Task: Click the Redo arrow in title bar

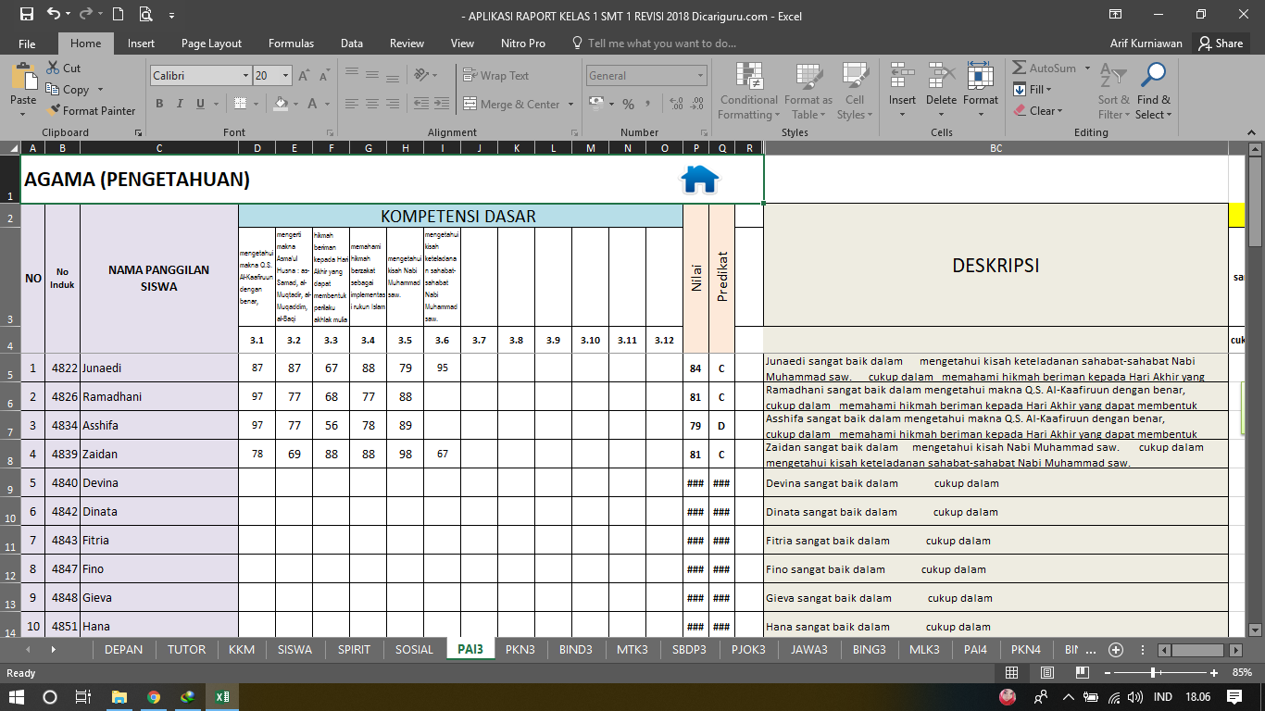Action: [x=85, y=15]
